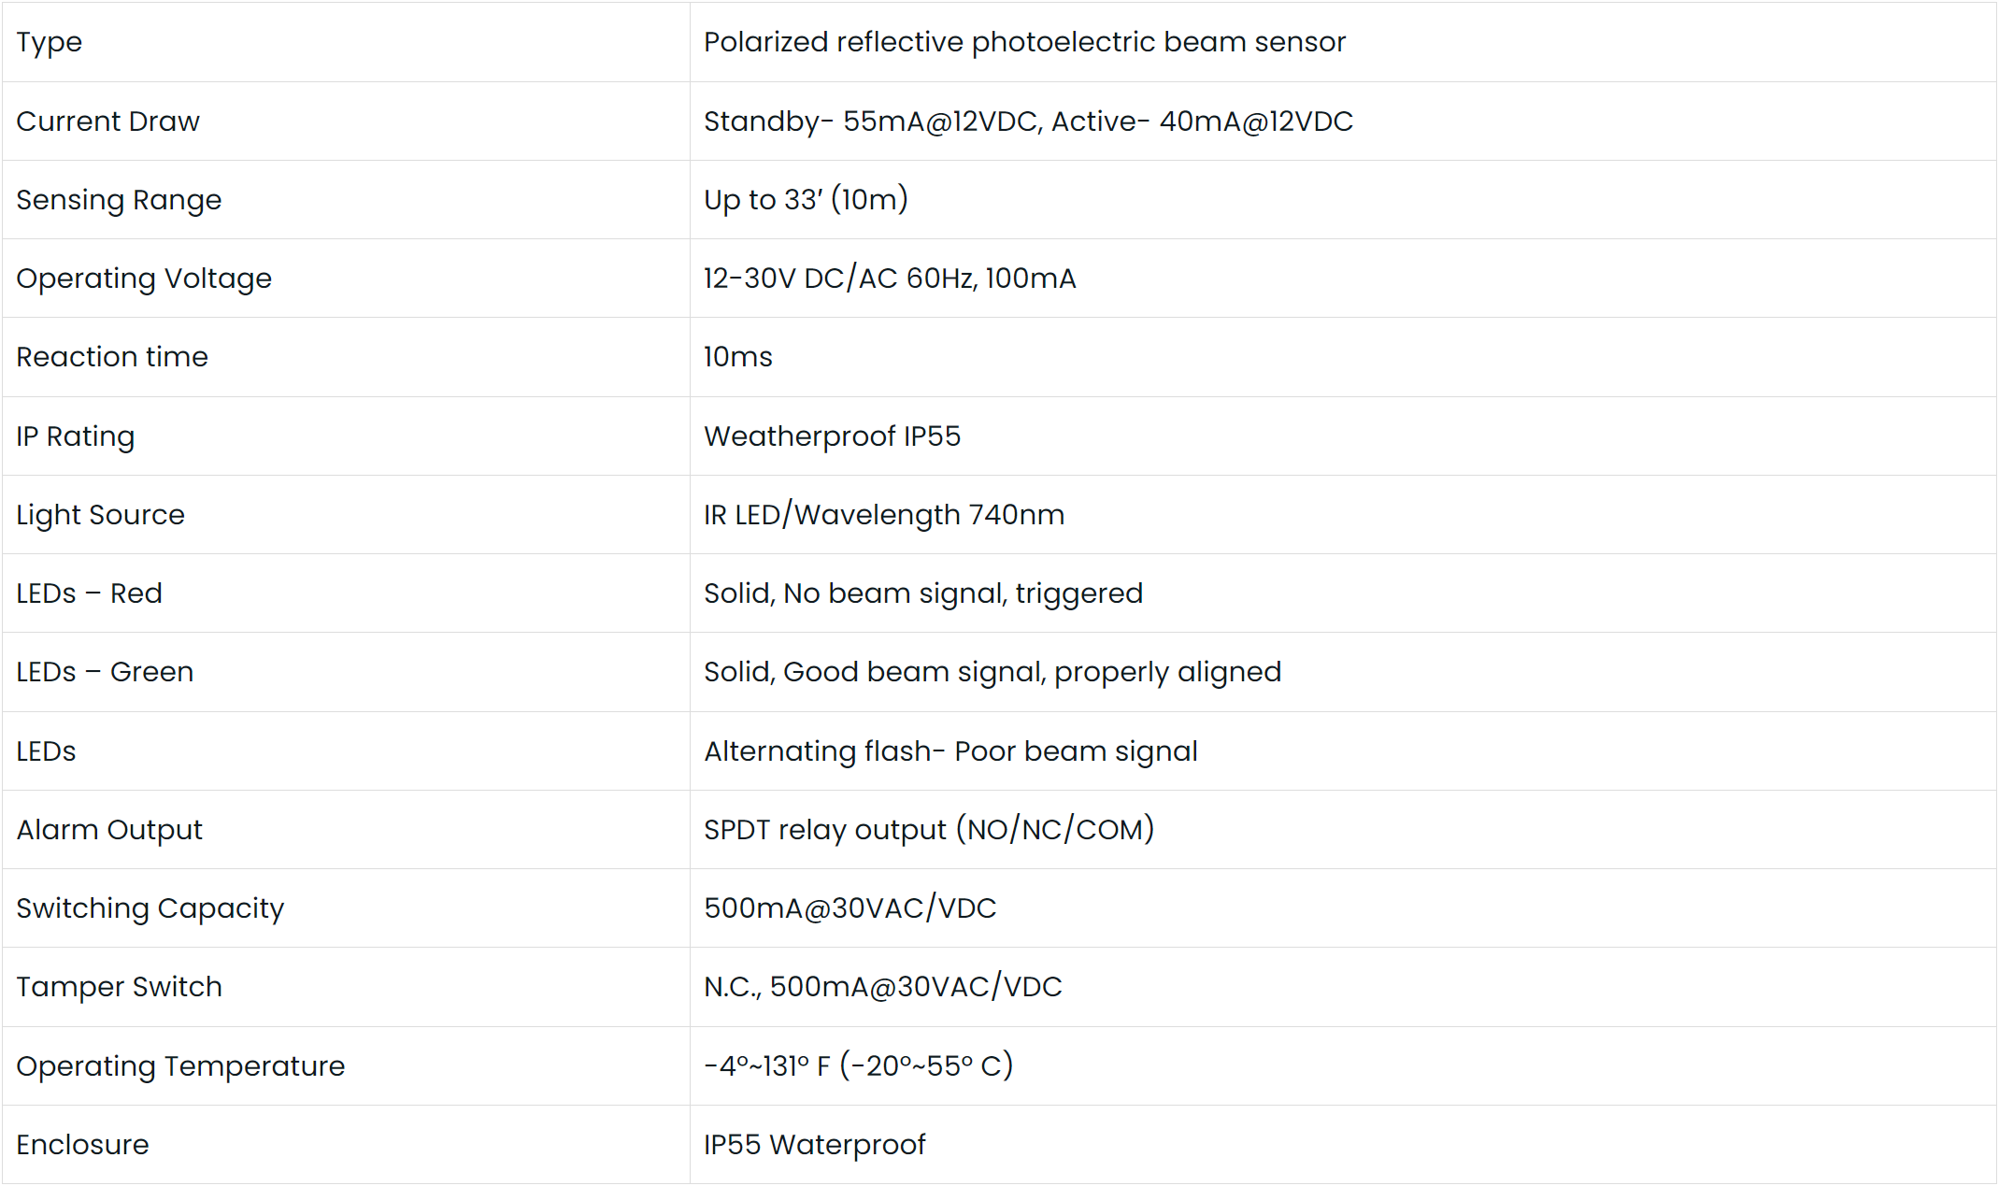Click 'SPDT relay output (NO/NC/COM)' value
The image size is (1999, 1186).
pyautogui.click(x=929, y=830)
